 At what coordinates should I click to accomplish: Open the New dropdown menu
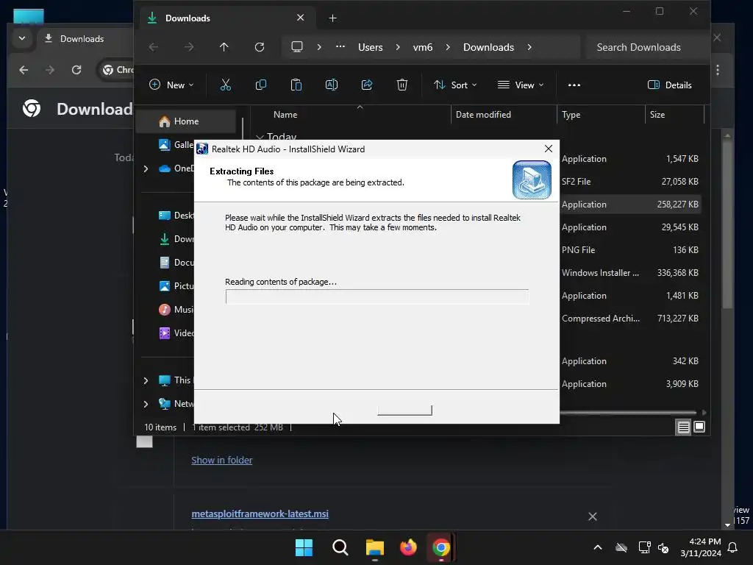coord(171,85)
